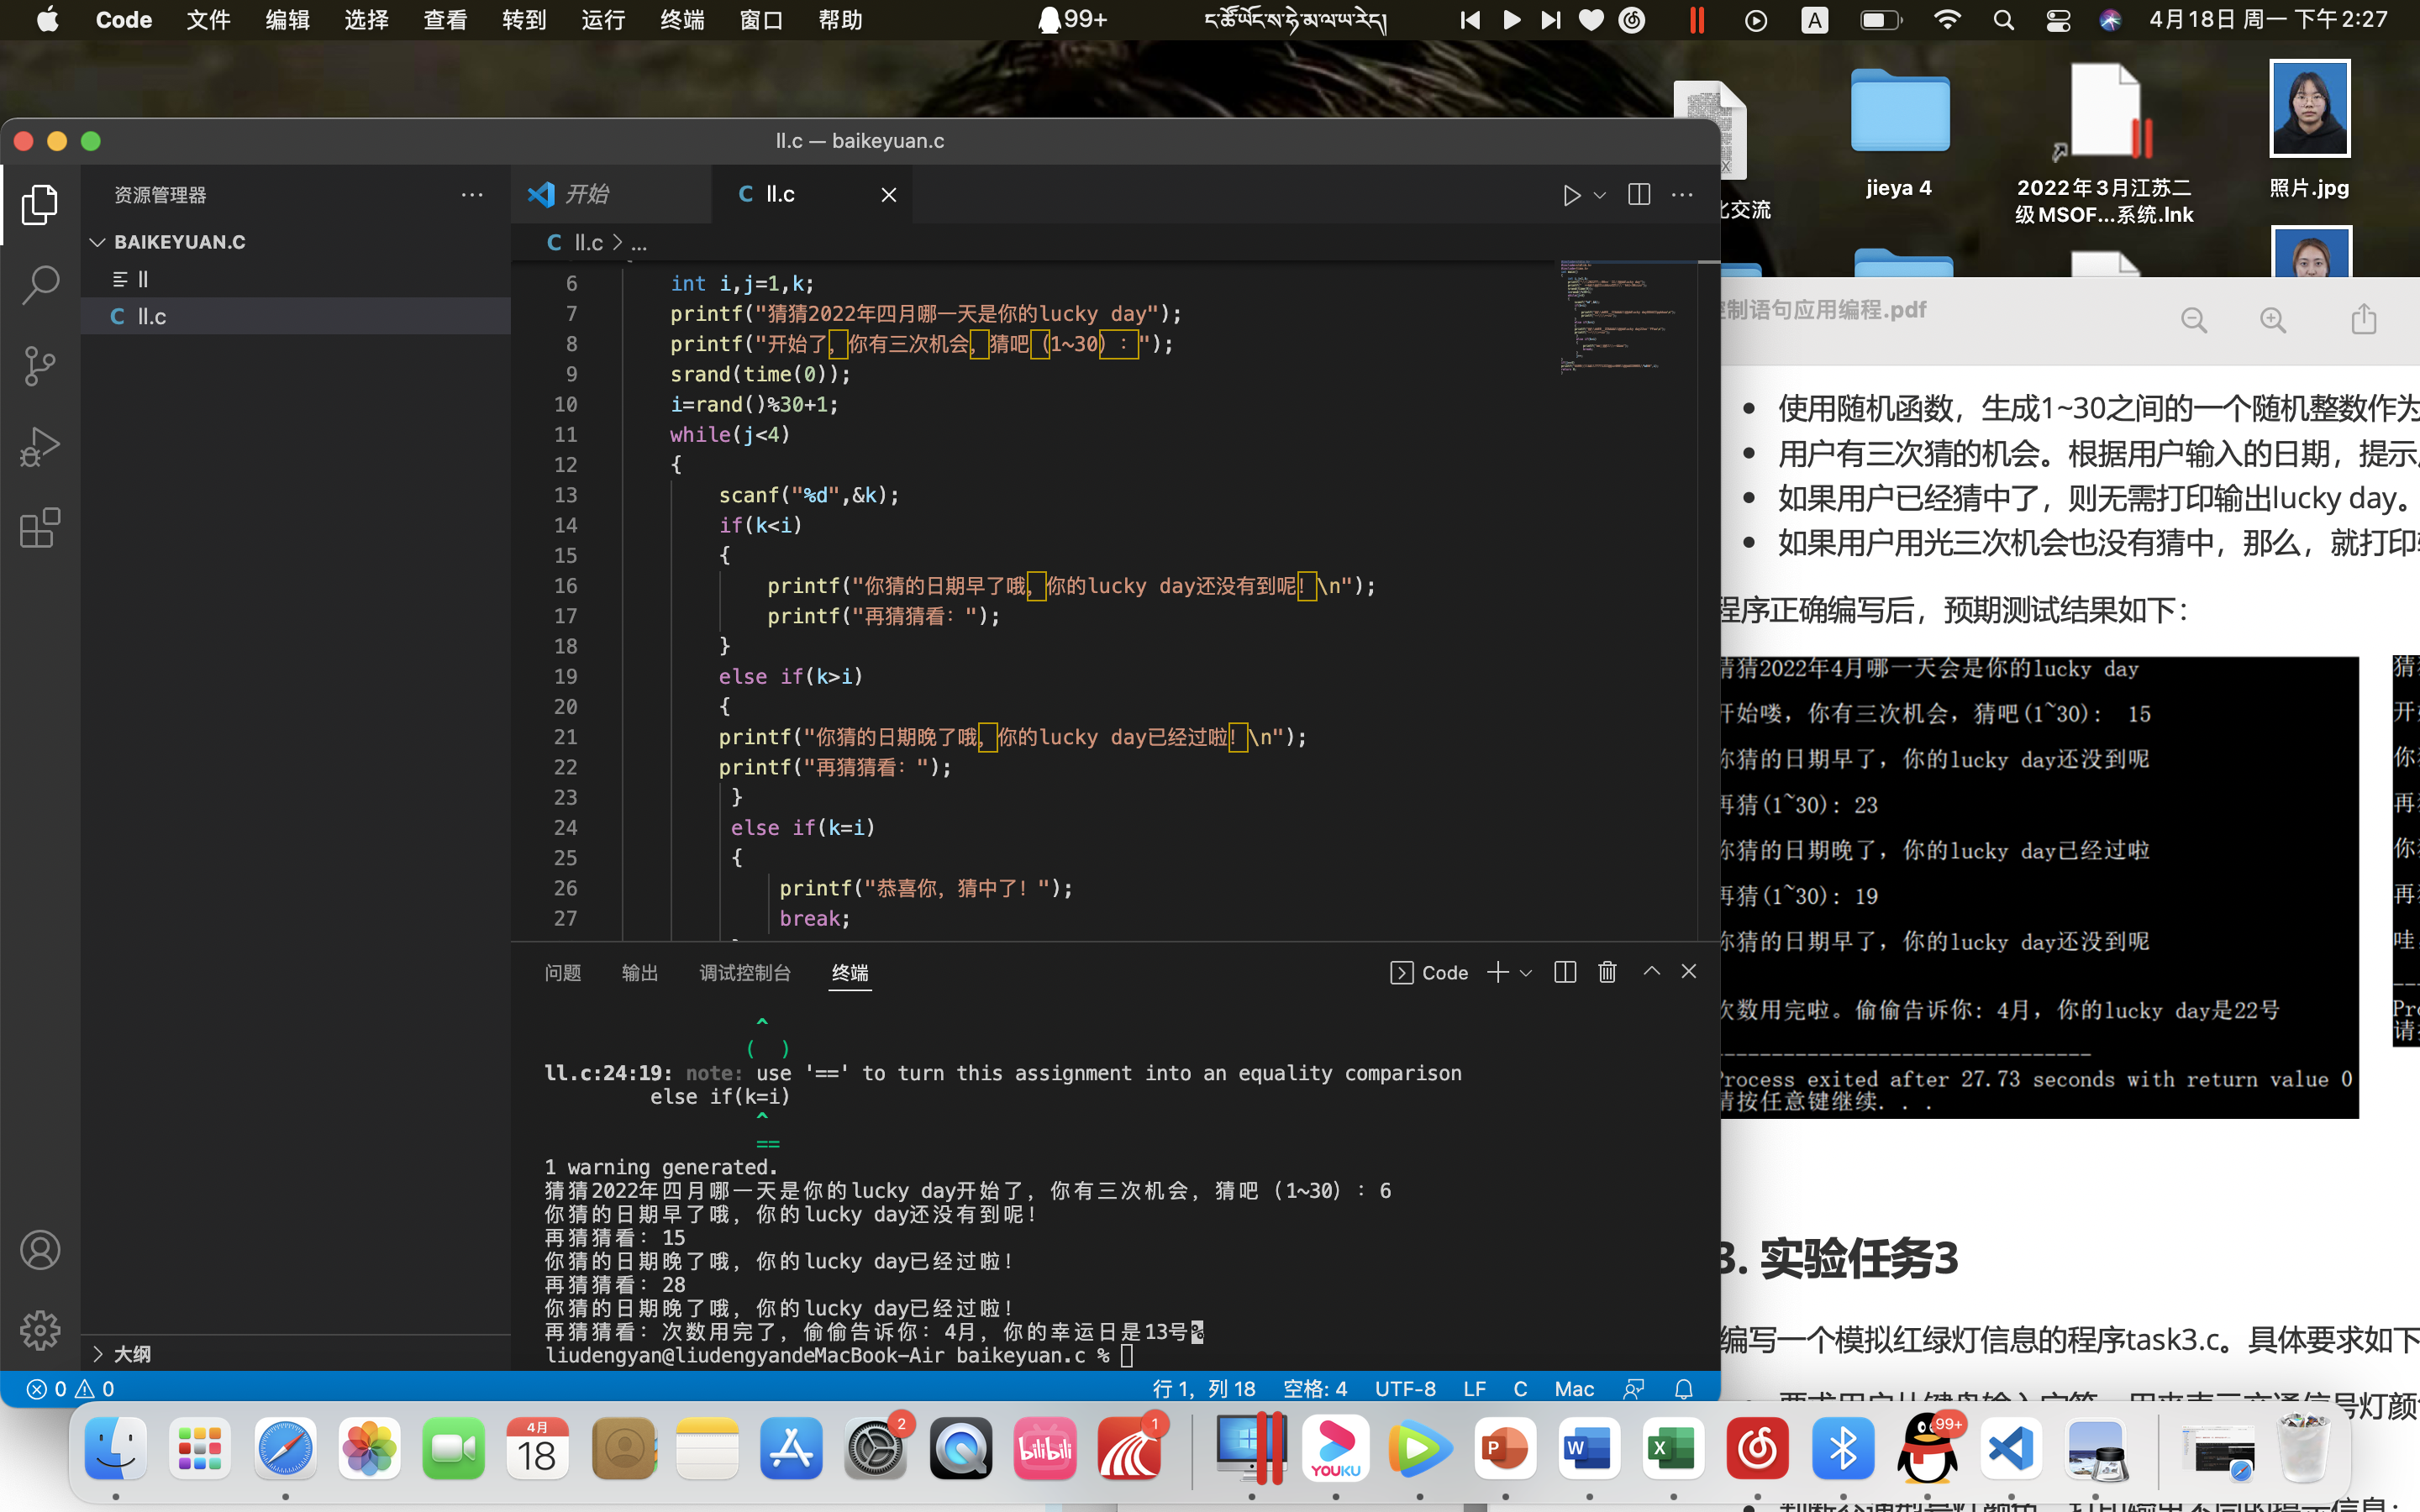Open the new terminal launch profile dropdown
Viewport: 2420px width, 1512px height.
(1526, 973)
